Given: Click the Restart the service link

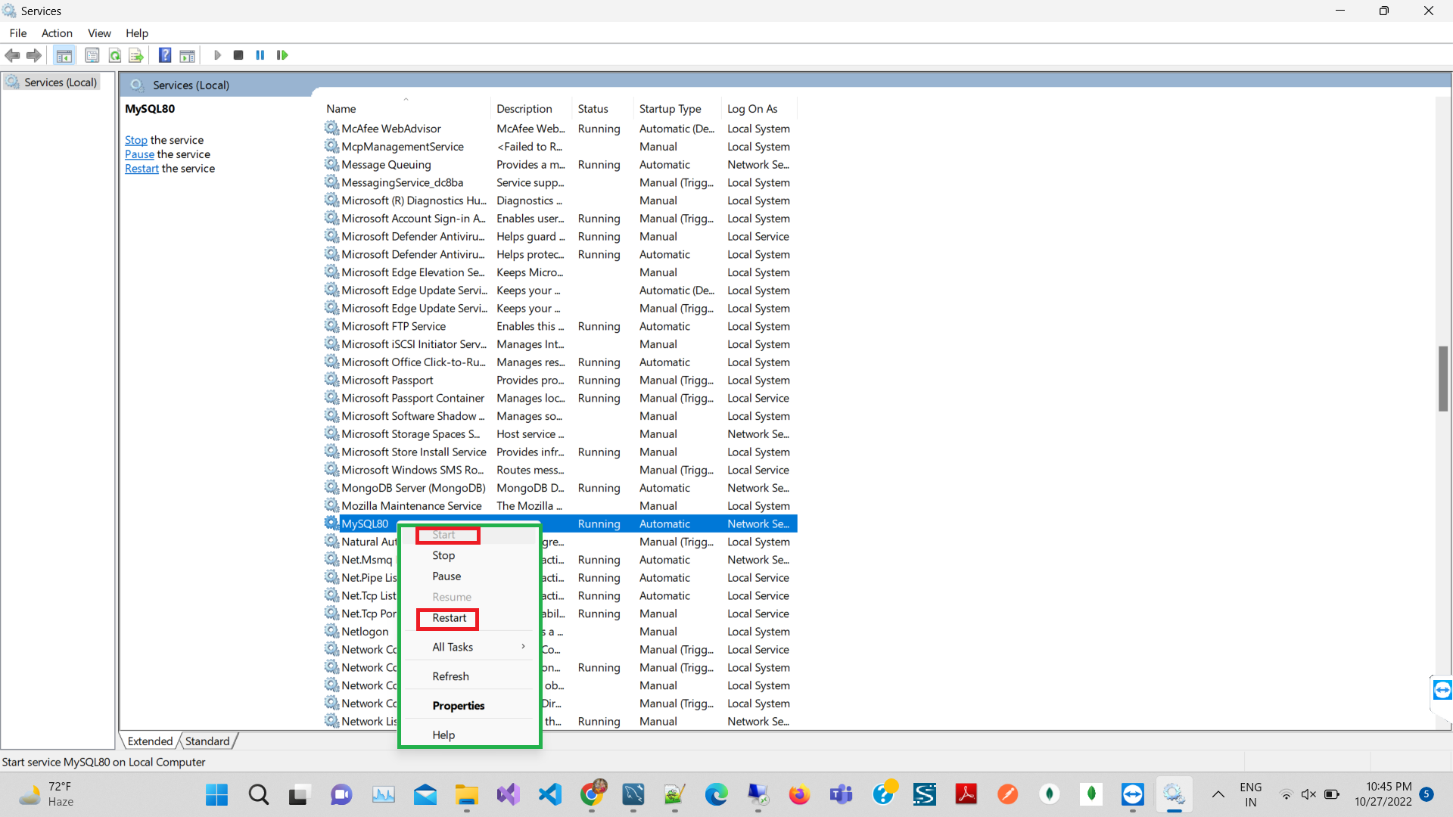Looking at the screenshot, I should tap(142, 169).
